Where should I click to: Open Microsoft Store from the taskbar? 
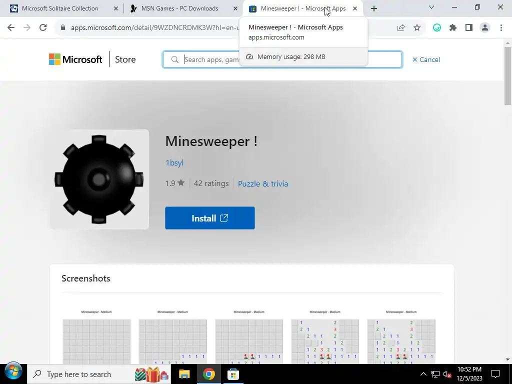(x=233, y=374)
